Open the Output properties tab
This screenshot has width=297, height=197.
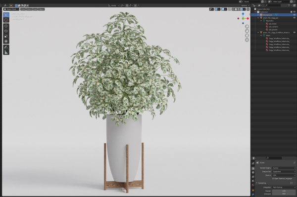(253, 172)
